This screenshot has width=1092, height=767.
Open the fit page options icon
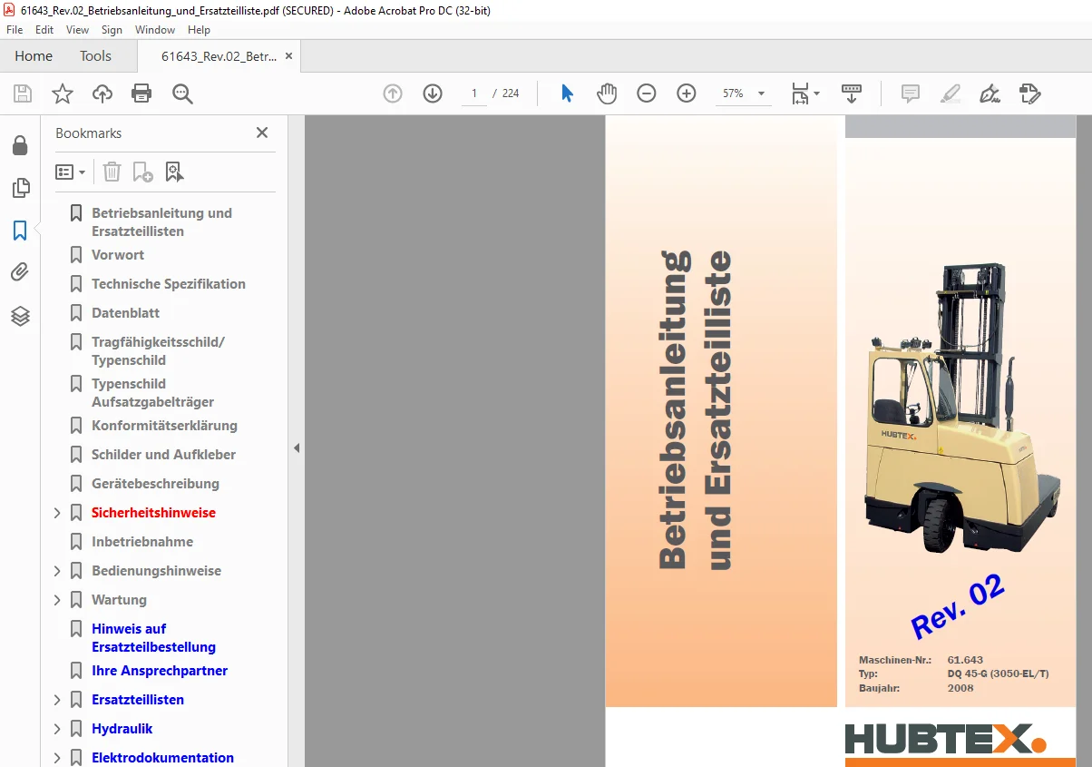pos(804,93)
